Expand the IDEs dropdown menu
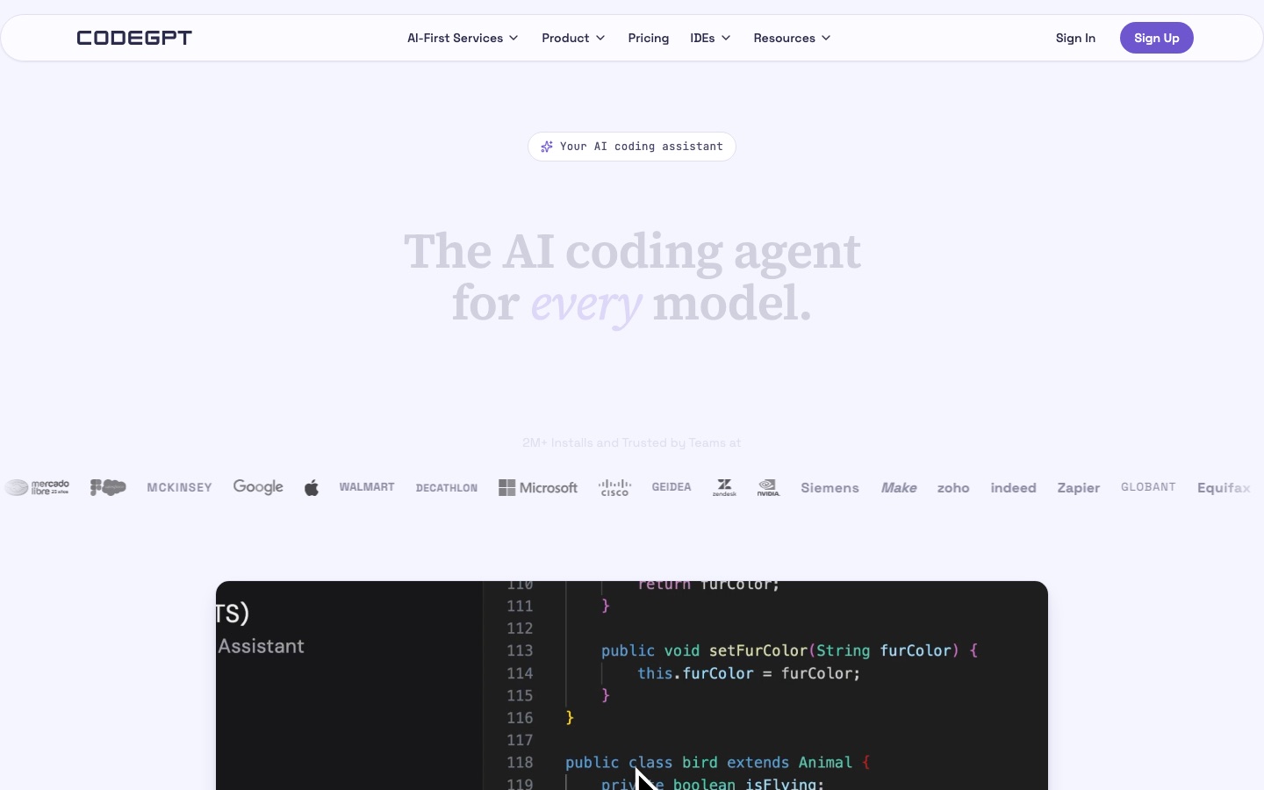 click(710, 38)
